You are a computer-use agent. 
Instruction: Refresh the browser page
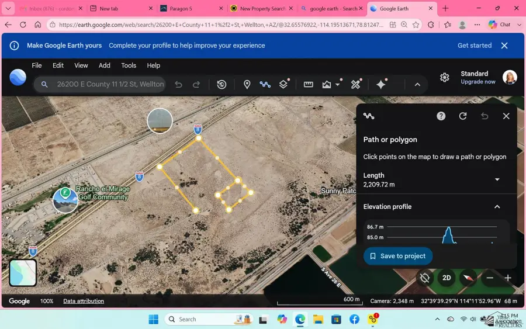coord(23,25)
